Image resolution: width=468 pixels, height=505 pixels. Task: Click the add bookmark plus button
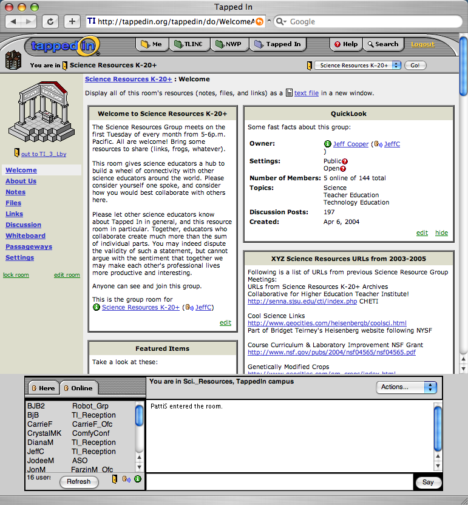pyautogui.click(x=72, y=21)
